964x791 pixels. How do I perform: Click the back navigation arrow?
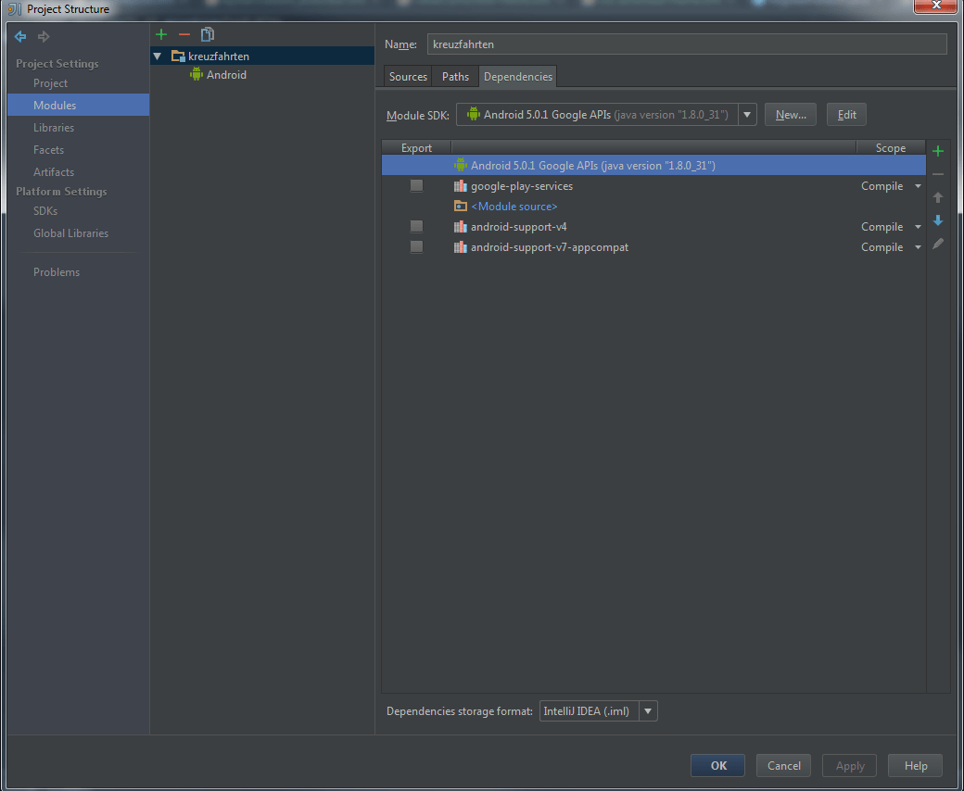point(20,37)
